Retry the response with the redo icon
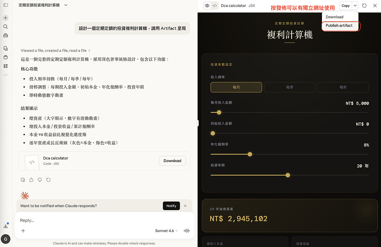 click(x=48, y=180)
